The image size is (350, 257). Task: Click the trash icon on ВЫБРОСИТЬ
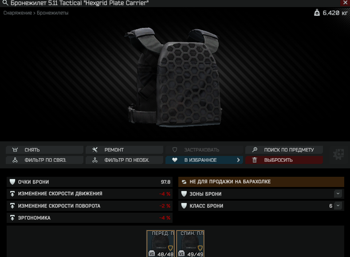point(255,160)
